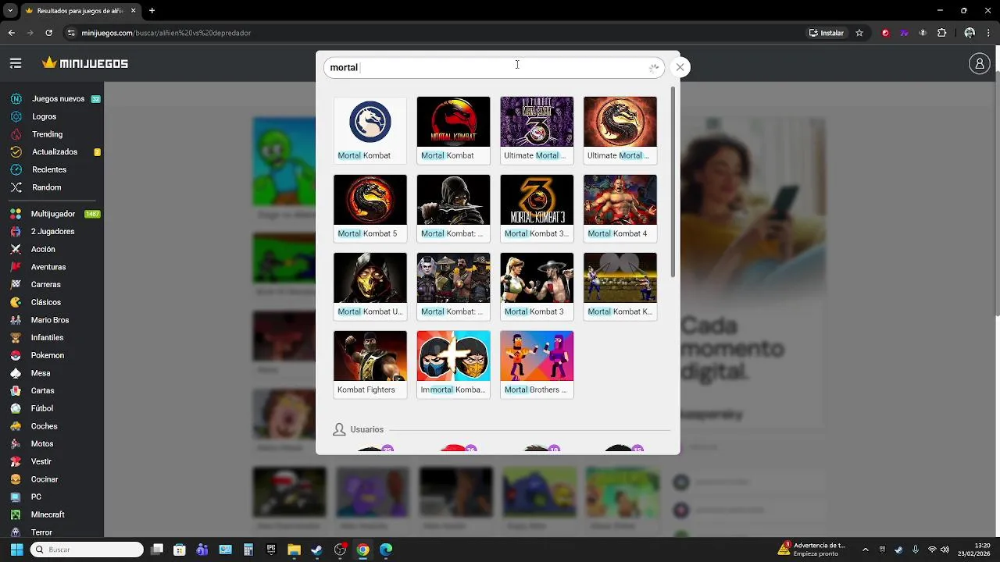Open Ultimate Mortal result with golden dragon
The image size is (1000, 562).
pos(620,130)
